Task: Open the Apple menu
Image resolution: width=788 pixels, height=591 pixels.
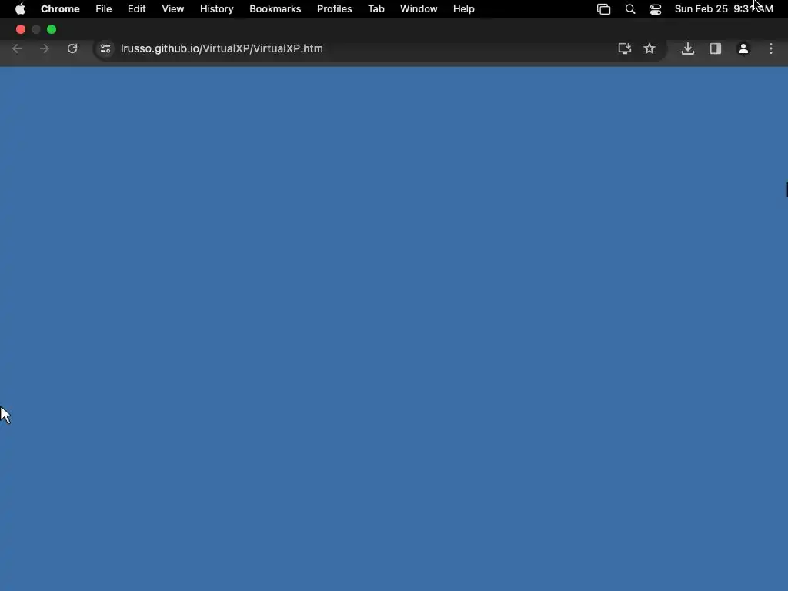Action: (20, 9)
